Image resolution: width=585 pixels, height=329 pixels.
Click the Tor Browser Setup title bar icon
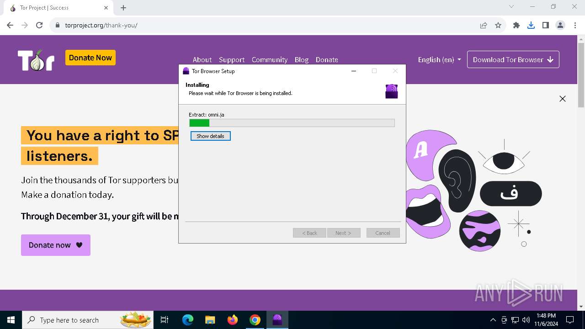(186, 71)
